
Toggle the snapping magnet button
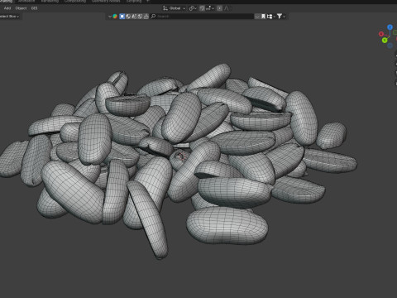tap(202, 8)
